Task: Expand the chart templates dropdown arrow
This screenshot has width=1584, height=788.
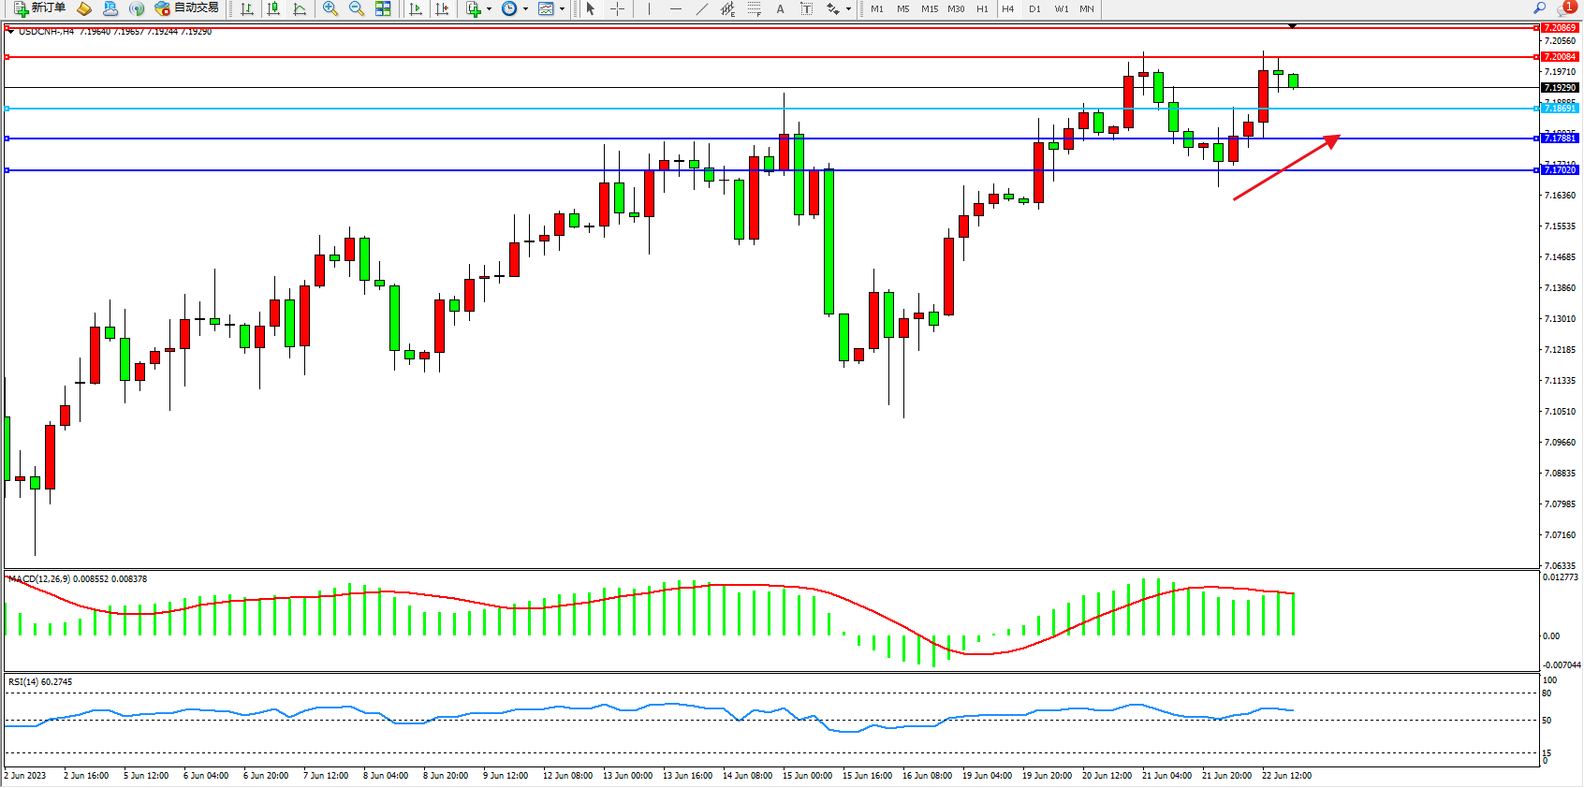Action: click(x=562, y=8)
